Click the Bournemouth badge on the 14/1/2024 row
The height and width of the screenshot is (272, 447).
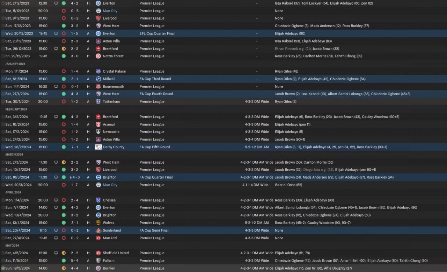coord(98,86)
